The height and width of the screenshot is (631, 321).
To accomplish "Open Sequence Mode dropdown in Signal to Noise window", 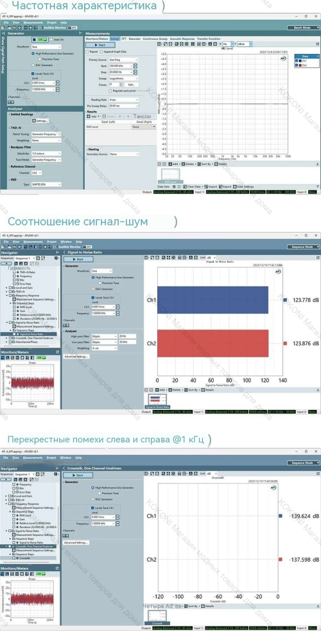I will 304,247.
